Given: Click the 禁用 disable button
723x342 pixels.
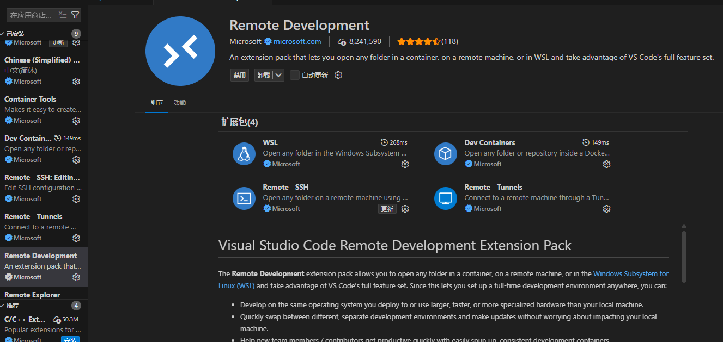Looking at the screenshot, I should 240,75.
